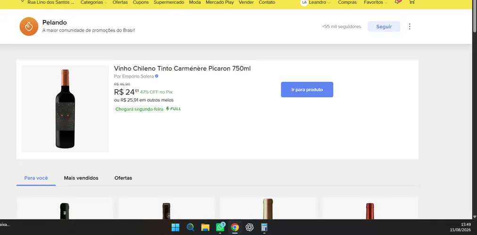Click the tagline A maior comunidade de promoções
The width and height of the screenshot is (477, 235).
89,31
